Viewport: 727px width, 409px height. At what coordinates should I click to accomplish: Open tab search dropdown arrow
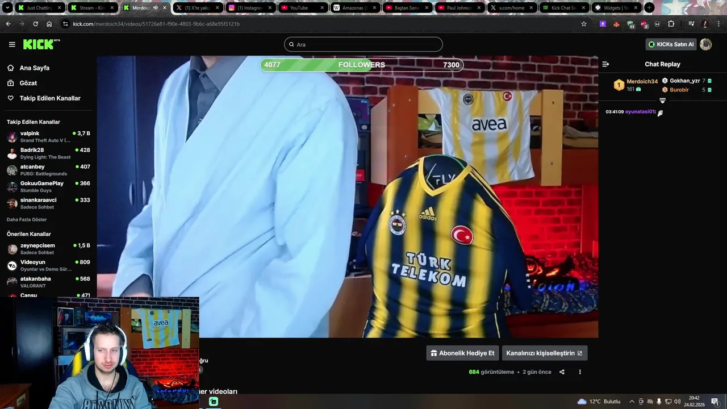coord(7,8)
